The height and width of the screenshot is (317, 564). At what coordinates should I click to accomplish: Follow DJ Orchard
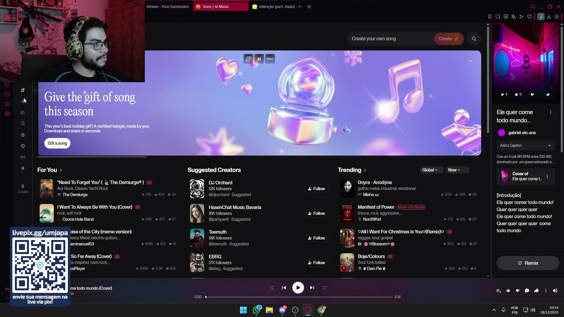pyautogui.click(x=316, y=189)
